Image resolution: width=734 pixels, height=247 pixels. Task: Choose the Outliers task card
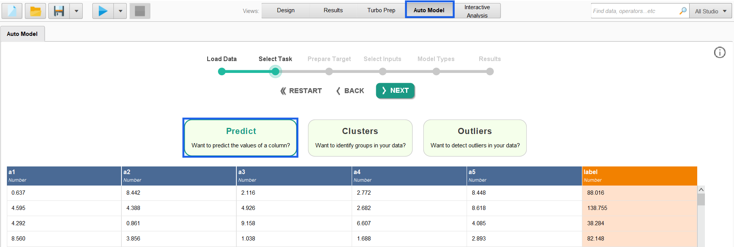click(x=475, y=138)
